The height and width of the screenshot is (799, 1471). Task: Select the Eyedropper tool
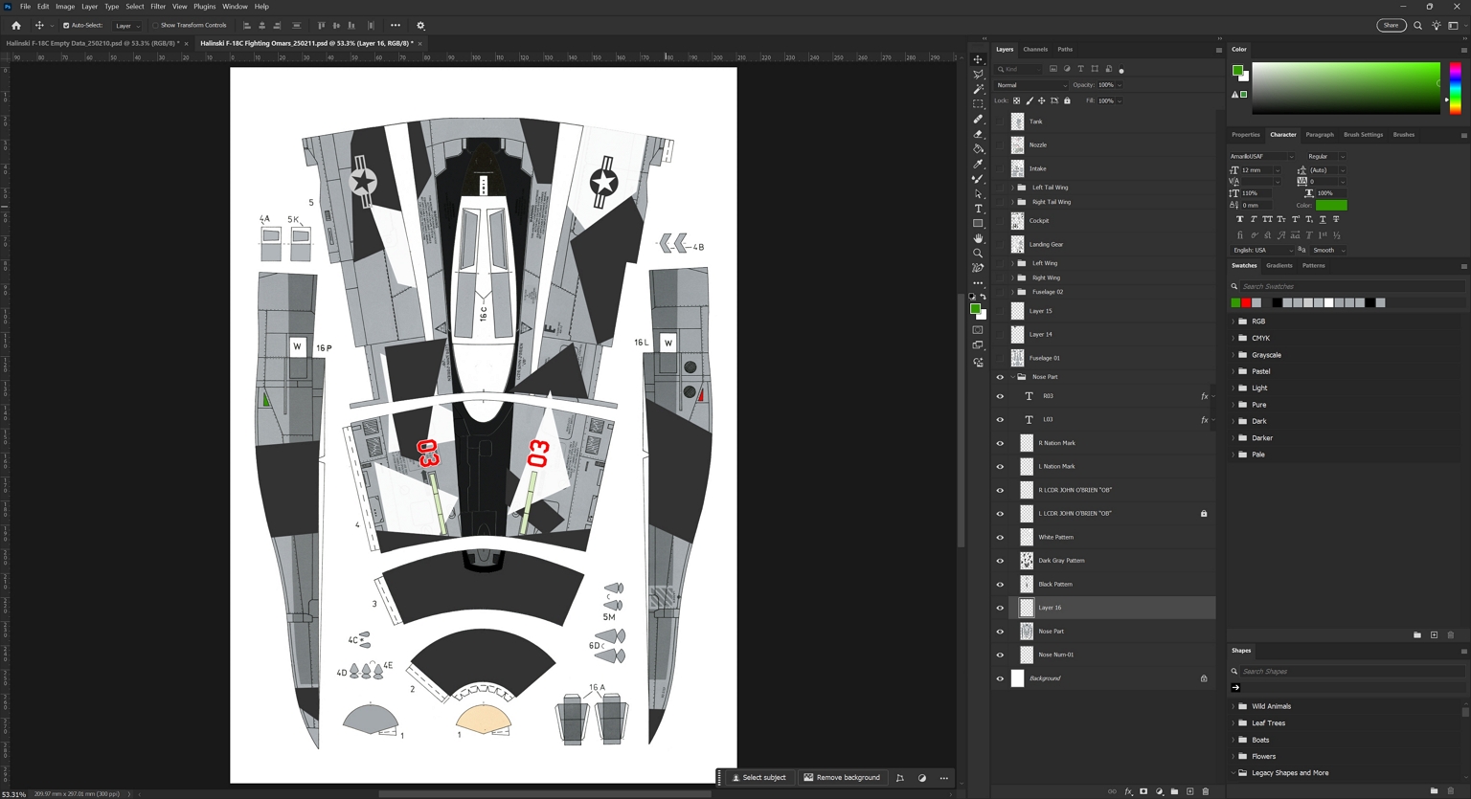coord(978,164)
